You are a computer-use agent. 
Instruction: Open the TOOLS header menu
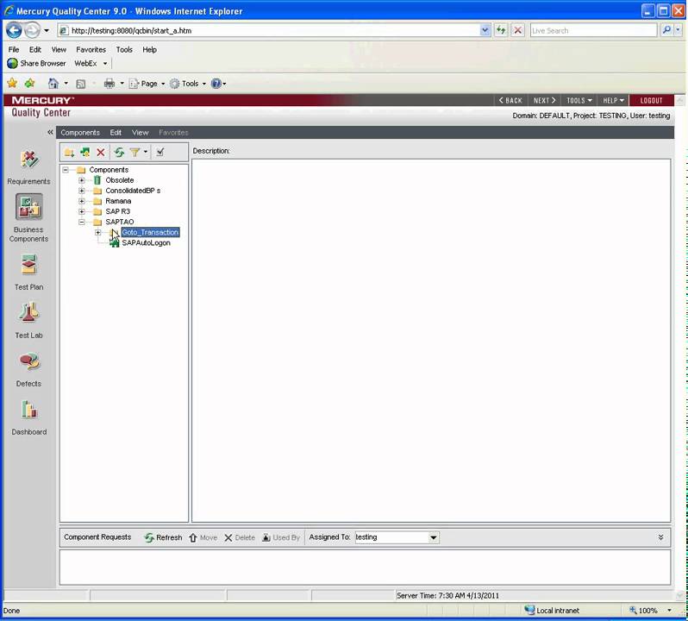pos(579,101)
